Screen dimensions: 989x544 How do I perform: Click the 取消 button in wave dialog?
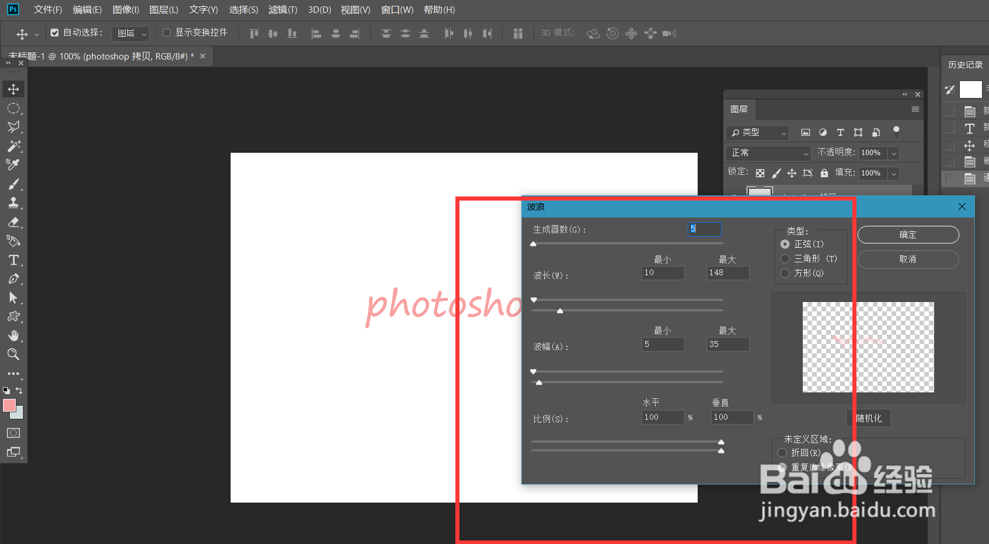pos(908,259)
